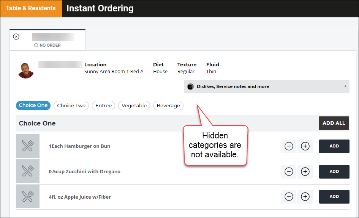Add Hamburger on Bun to order
Screen dimensions: 359x218
(x=334, y=146)
